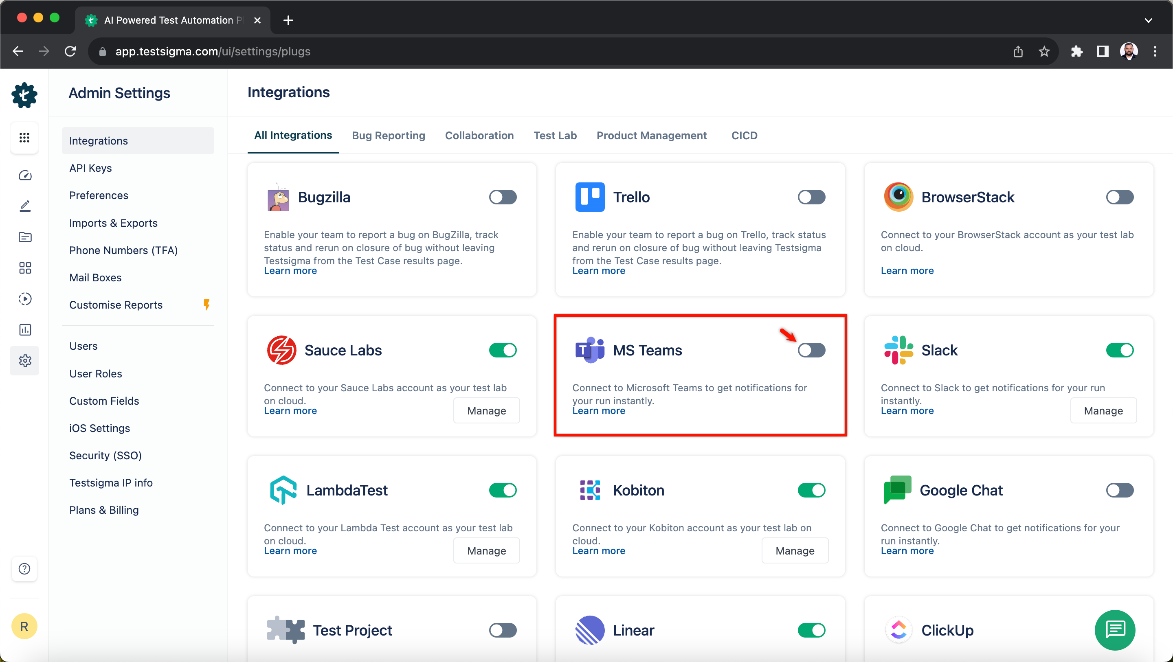Switch to the Bug Reporting tab
Image resolution: width=1173 pixels, height=662 pixels.
coord(389,135)
